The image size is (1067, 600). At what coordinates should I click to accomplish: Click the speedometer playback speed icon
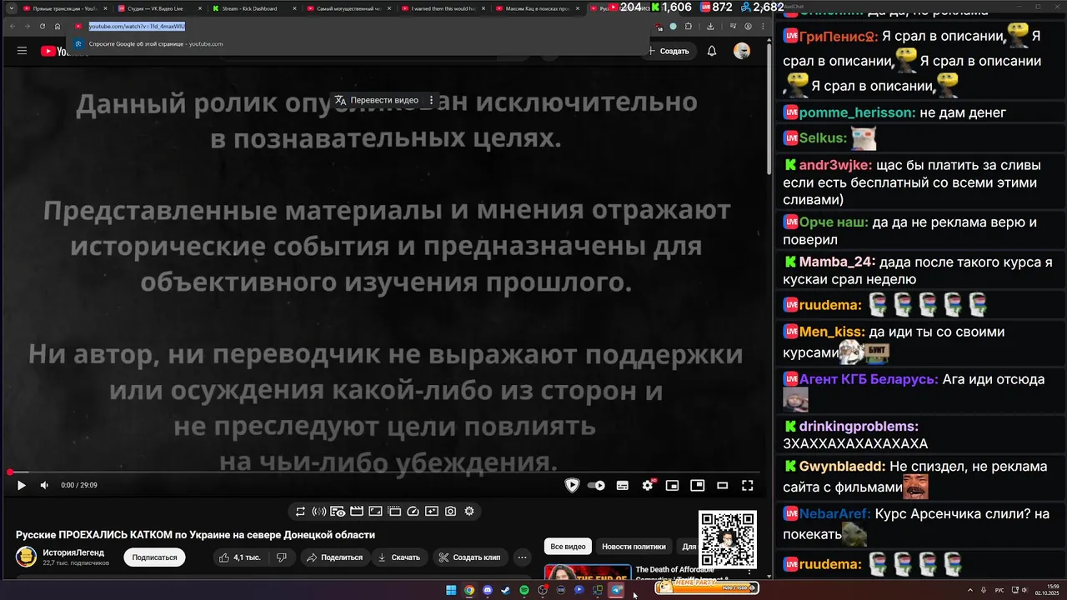pyautogui.click(x=413, y=511)
